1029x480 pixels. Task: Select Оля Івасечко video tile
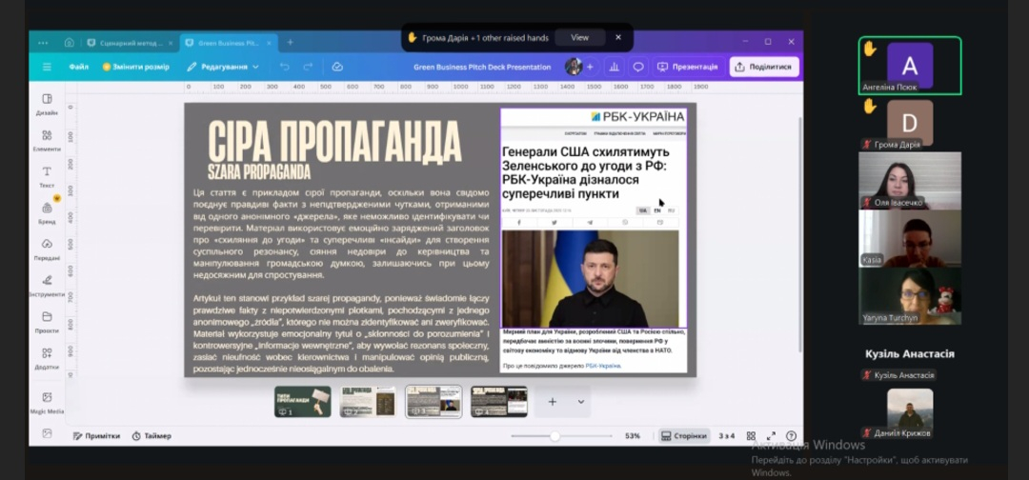coord(910,180)
